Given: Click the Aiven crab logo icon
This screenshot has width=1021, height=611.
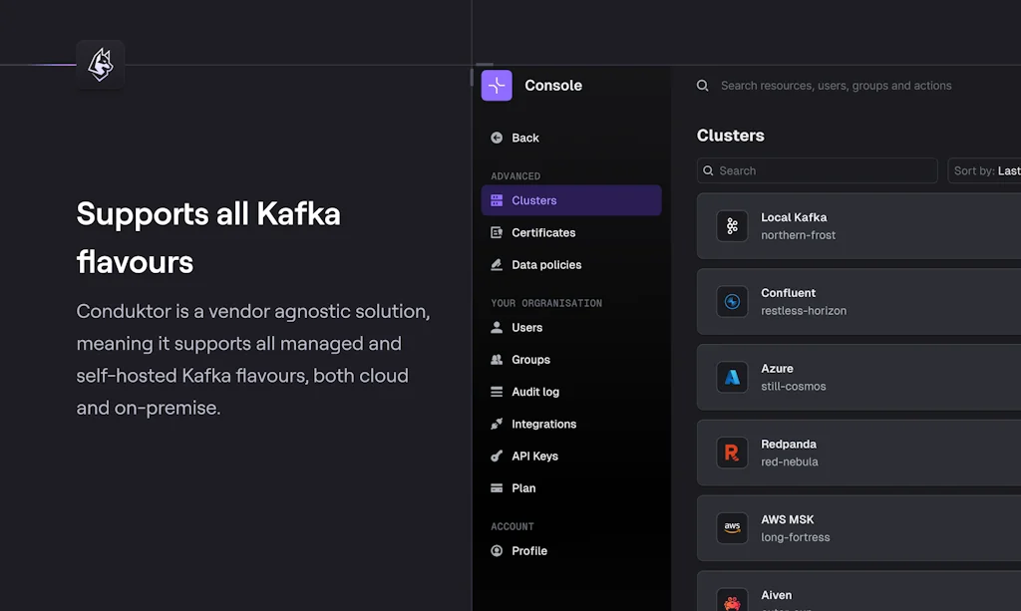Looking at the screenshot, I should (x=732, y=599).
